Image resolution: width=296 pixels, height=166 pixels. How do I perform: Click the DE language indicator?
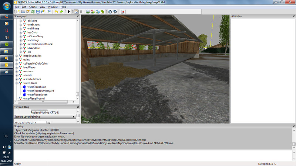[x=6, y=136]
